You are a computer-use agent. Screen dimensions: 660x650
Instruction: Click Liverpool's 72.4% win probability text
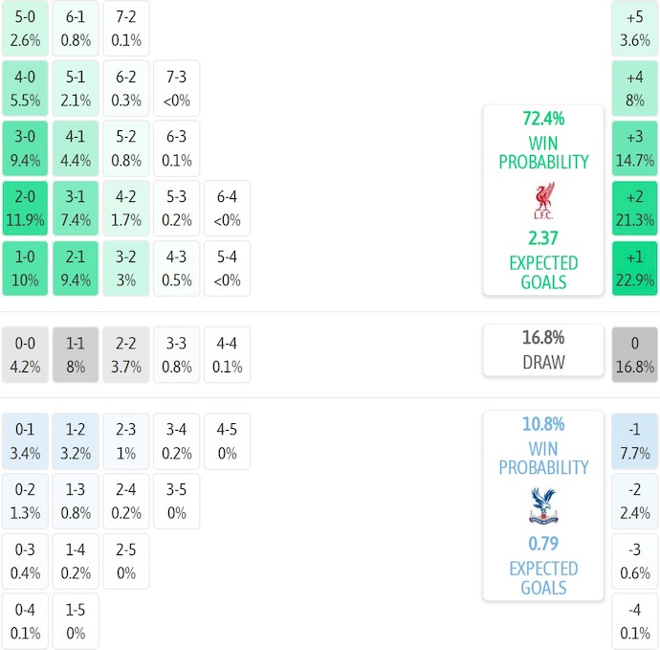click(543, 119)
